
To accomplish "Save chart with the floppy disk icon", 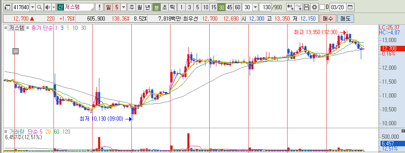I will coord(306,7).
